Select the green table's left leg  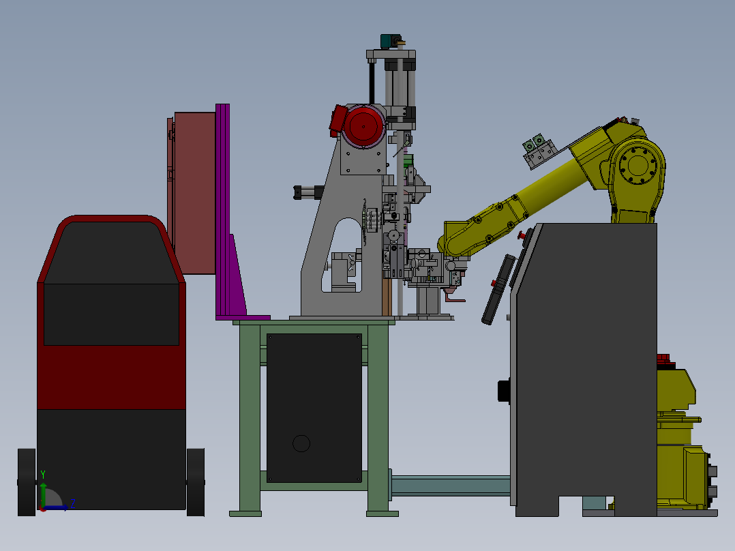point(250,417)
